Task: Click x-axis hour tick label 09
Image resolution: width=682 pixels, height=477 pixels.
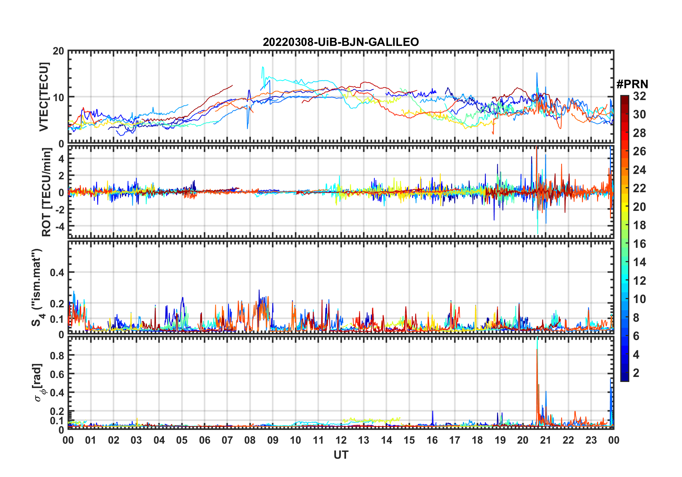Action: tap(273, 440)
